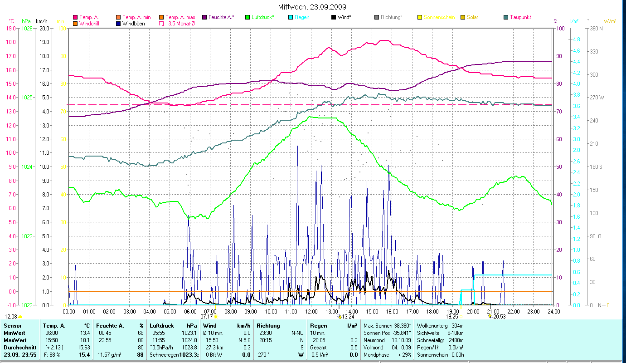Click the yellow day-length icon beside 12:08

coord(20,317)
